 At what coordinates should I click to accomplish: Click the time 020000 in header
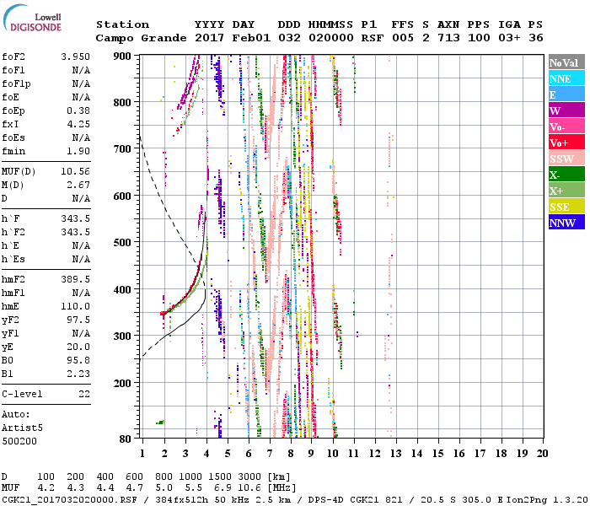[330, 38]
